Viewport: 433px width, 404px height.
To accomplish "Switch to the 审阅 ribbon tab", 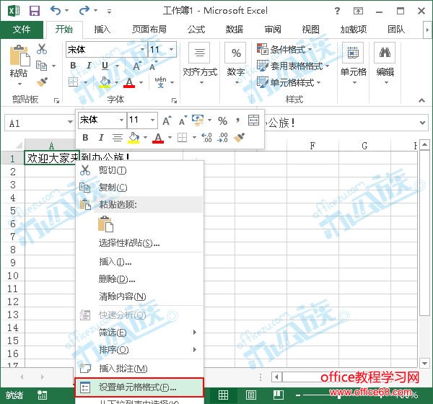I will [273, 29].
